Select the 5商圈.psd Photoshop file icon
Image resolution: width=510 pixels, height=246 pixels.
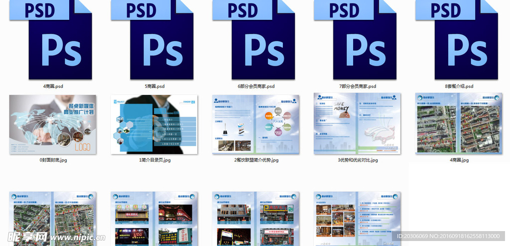152,40
